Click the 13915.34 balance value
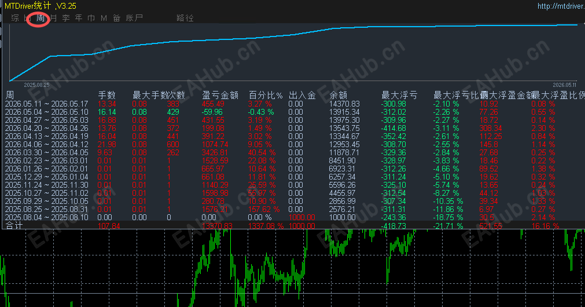The image size is (585, 307). tap(344, 112)
